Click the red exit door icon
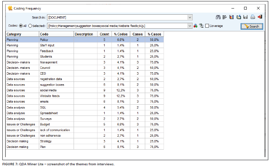Image resolution: width=272 pixels, height=168 pixels. 260,17
